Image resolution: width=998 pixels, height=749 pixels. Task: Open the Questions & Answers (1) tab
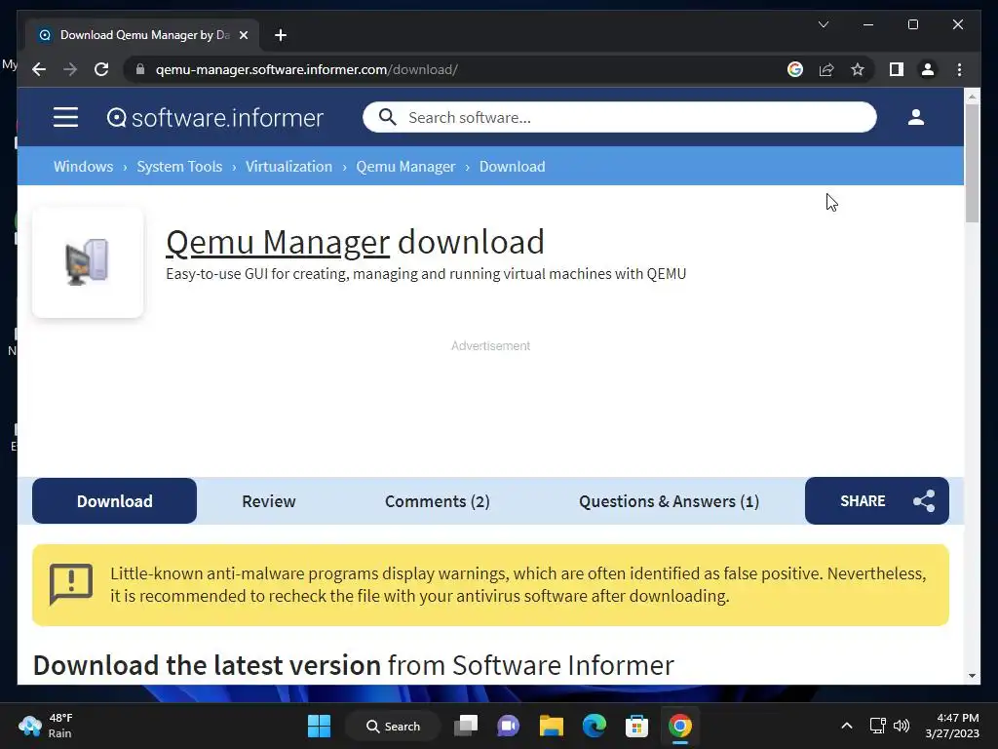(669, 501)
